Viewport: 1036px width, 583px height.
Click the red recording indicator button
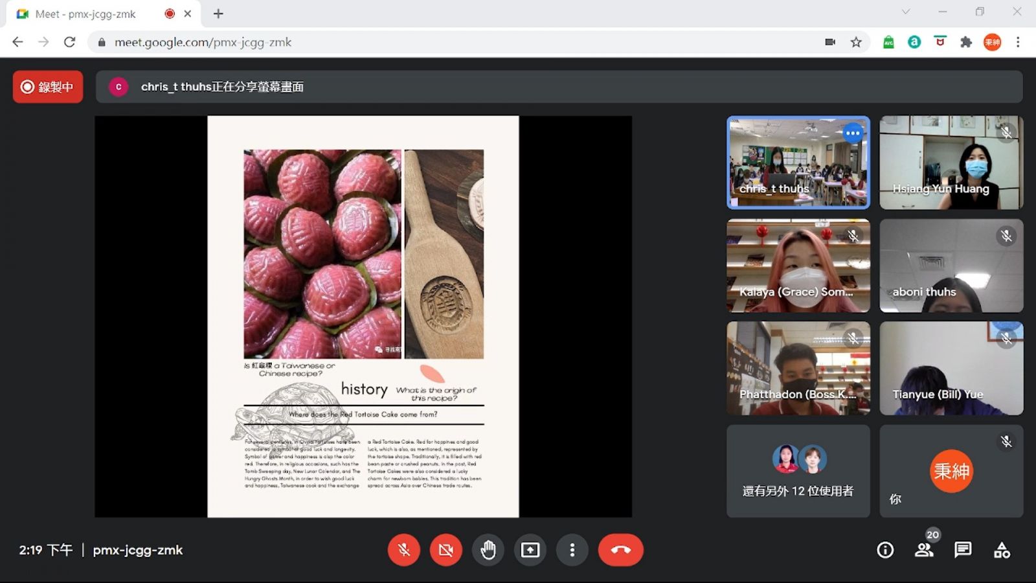[48, 87]
